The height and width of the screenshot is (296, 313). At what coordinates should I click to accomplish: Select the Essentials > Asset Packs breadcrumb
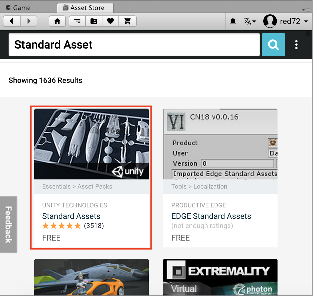(x=77, y=186)
